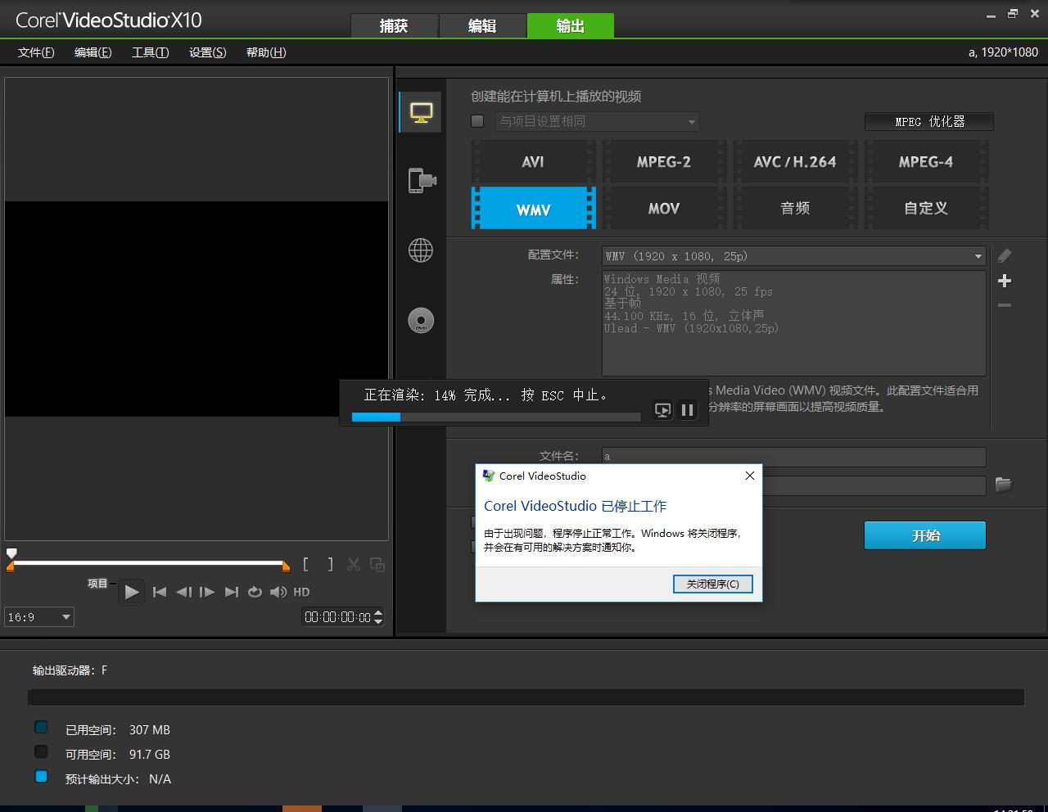Click the preview scrubber track

[148, 563]
